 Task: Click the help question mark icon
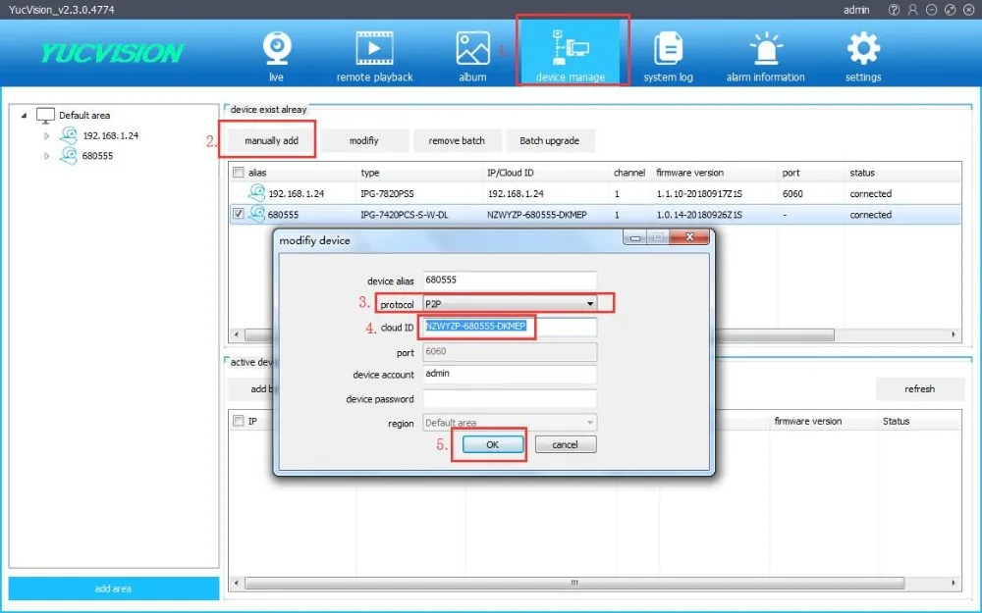point(894,10)
